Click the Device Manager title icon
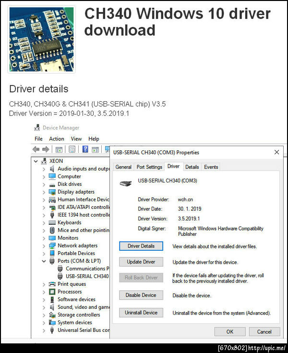The image size is (288, 353). tap(37, 128)
